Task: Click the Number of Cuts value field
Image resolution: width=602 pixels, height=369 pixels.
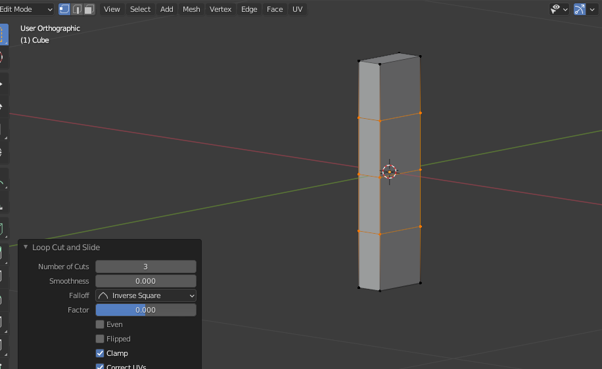Action: click(145, 267)
